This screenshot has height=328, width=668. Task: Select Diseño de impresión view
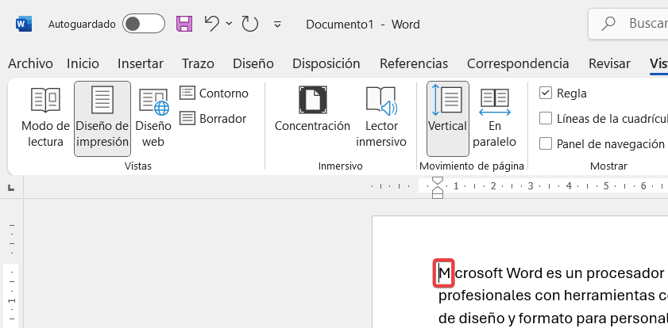[102, 119]
